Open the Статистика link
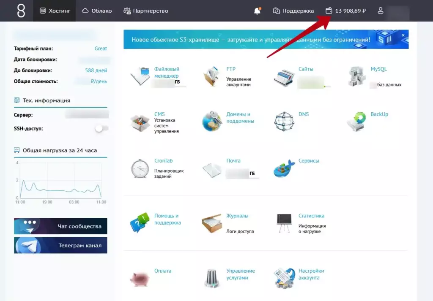The height and width of the screenshot is (301, 433). tap(311, 216)
